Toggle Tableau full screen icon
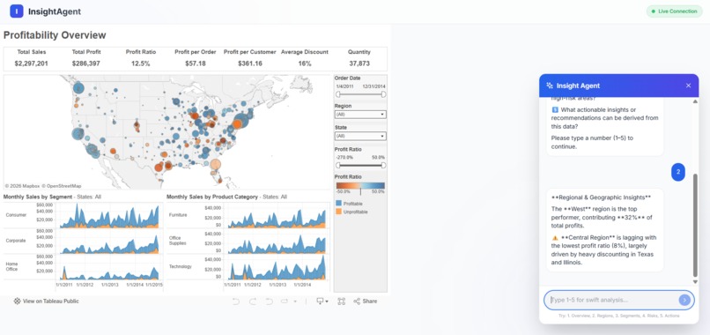 point(342,301)
